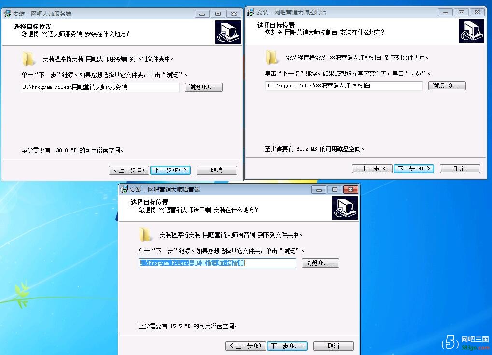Image resolution: width=492 pixels, height=355 pixels.
Task: Click the folder icon in 控制台 installer
Action: pos(272,57)
